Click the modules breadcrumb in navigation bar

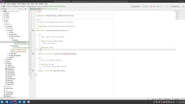[x=15, y=6]
